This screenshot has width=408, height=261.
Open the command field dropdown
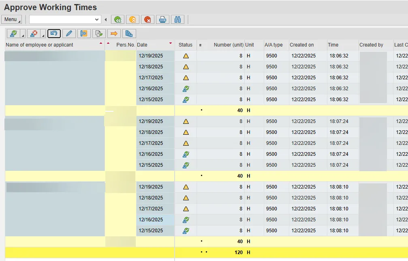tap(97, 19)
